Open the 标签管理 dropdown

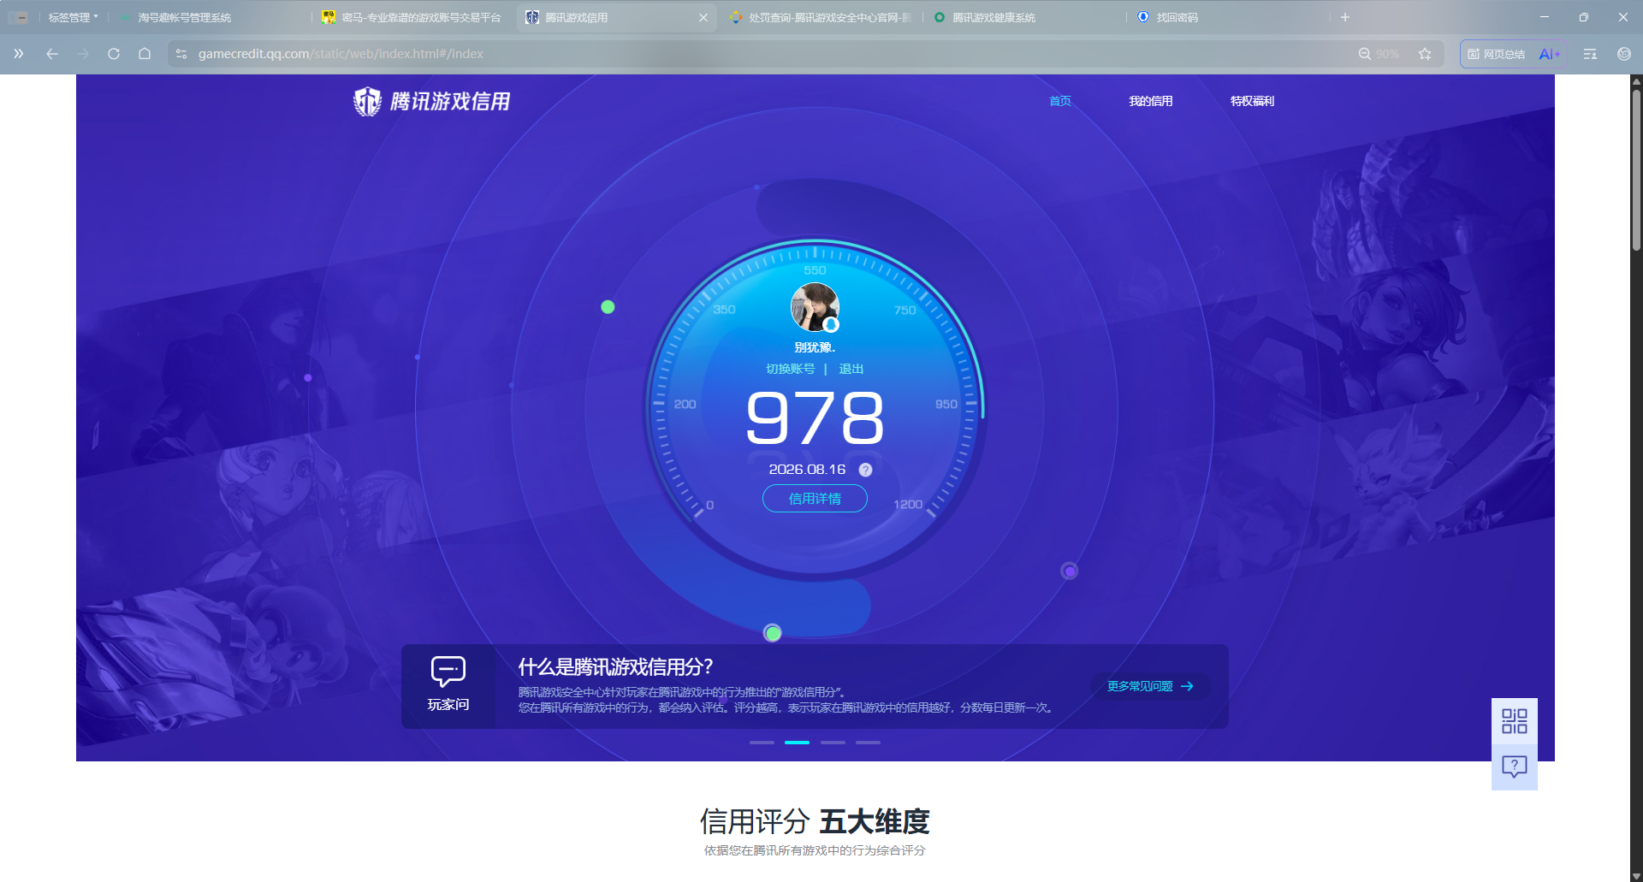73,17
